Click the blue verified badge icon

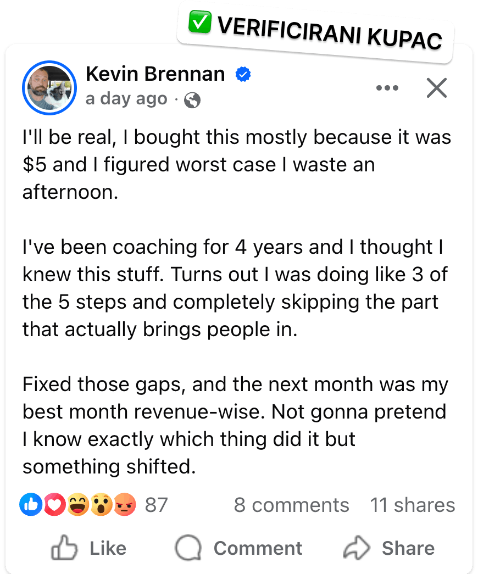coord(243,74)
